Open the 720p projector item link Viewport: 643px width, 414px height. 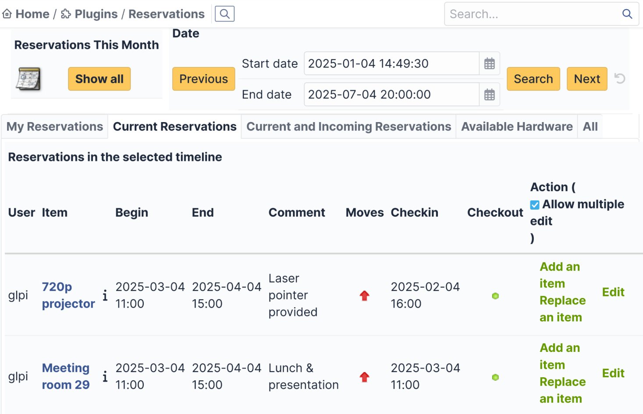click(68, 295)
